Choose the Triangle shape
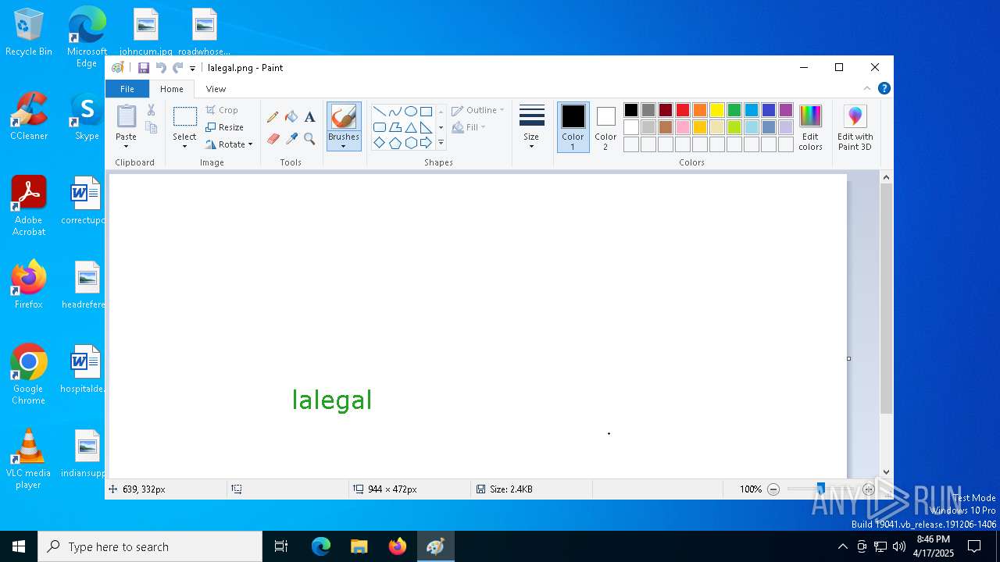The height and width of the screenshot is (562, 1000). coord(410,127)
